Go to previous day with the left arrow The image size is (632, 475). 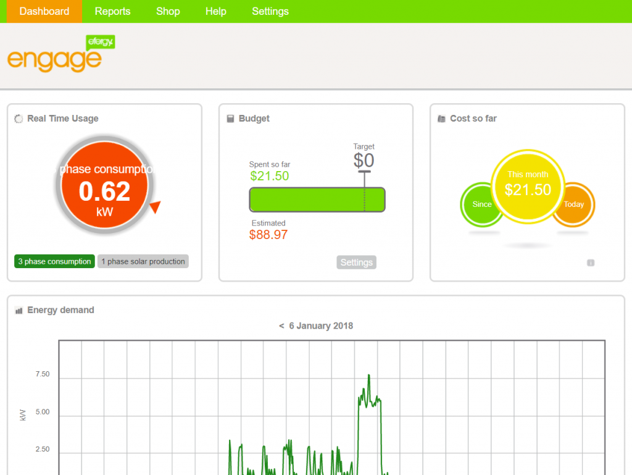(281, 326)
